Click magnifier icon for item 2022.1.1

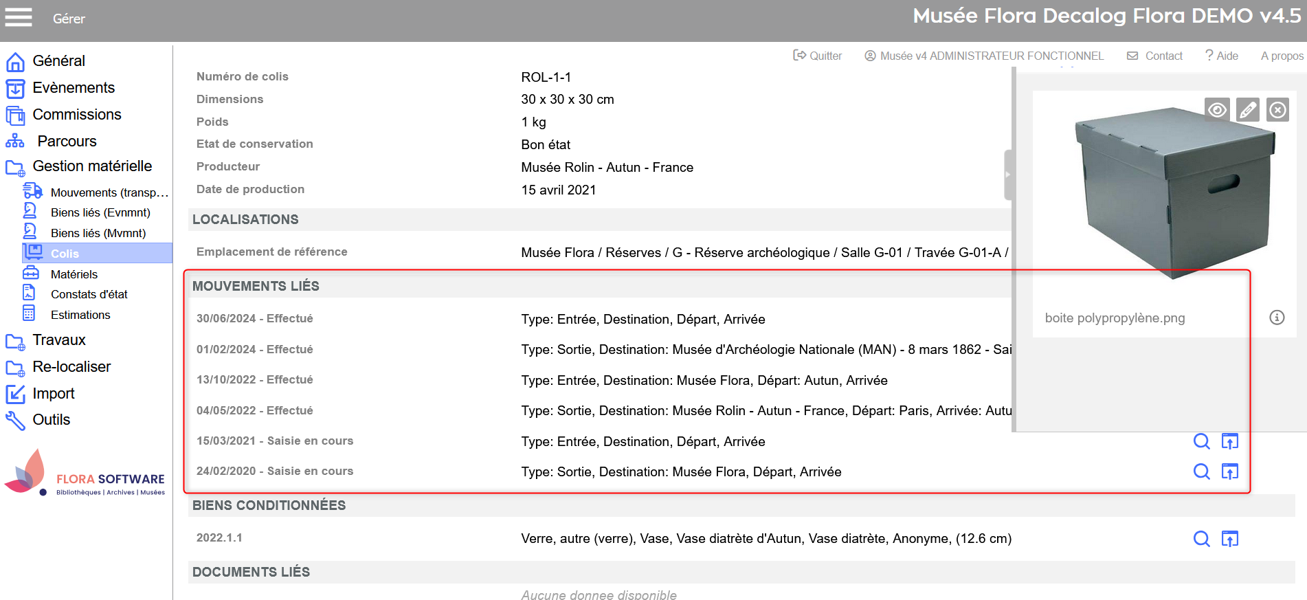click(x=1201, y=539)
